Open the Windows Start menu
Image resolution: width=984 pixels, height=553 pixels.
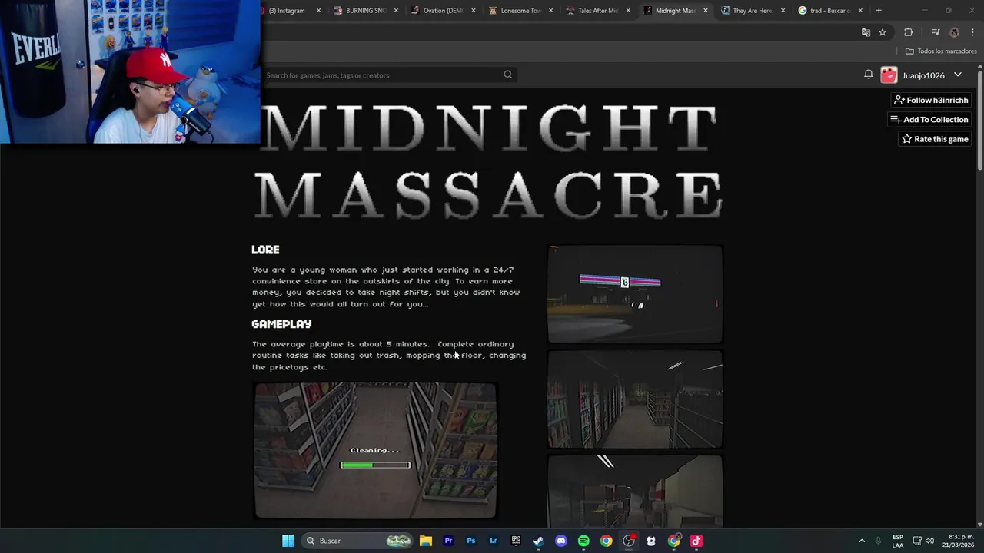pyautogui.click(x=288, y=541)
